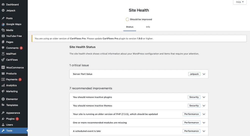Screen dimensions: 250x136
Task: Click the Plugins update badge
Action: point(17,119)
